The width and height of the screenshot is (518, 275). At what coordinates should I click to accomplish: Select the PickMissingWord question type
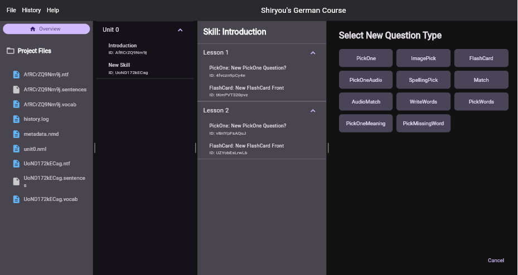(x=423, y=124)
